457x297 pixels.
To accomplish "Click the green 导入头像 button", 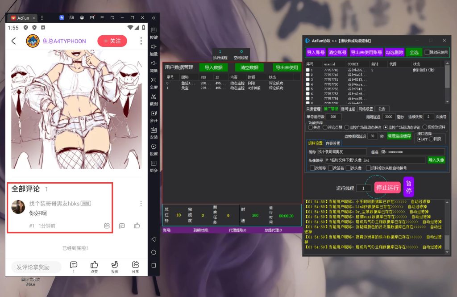I will (436, 160).
